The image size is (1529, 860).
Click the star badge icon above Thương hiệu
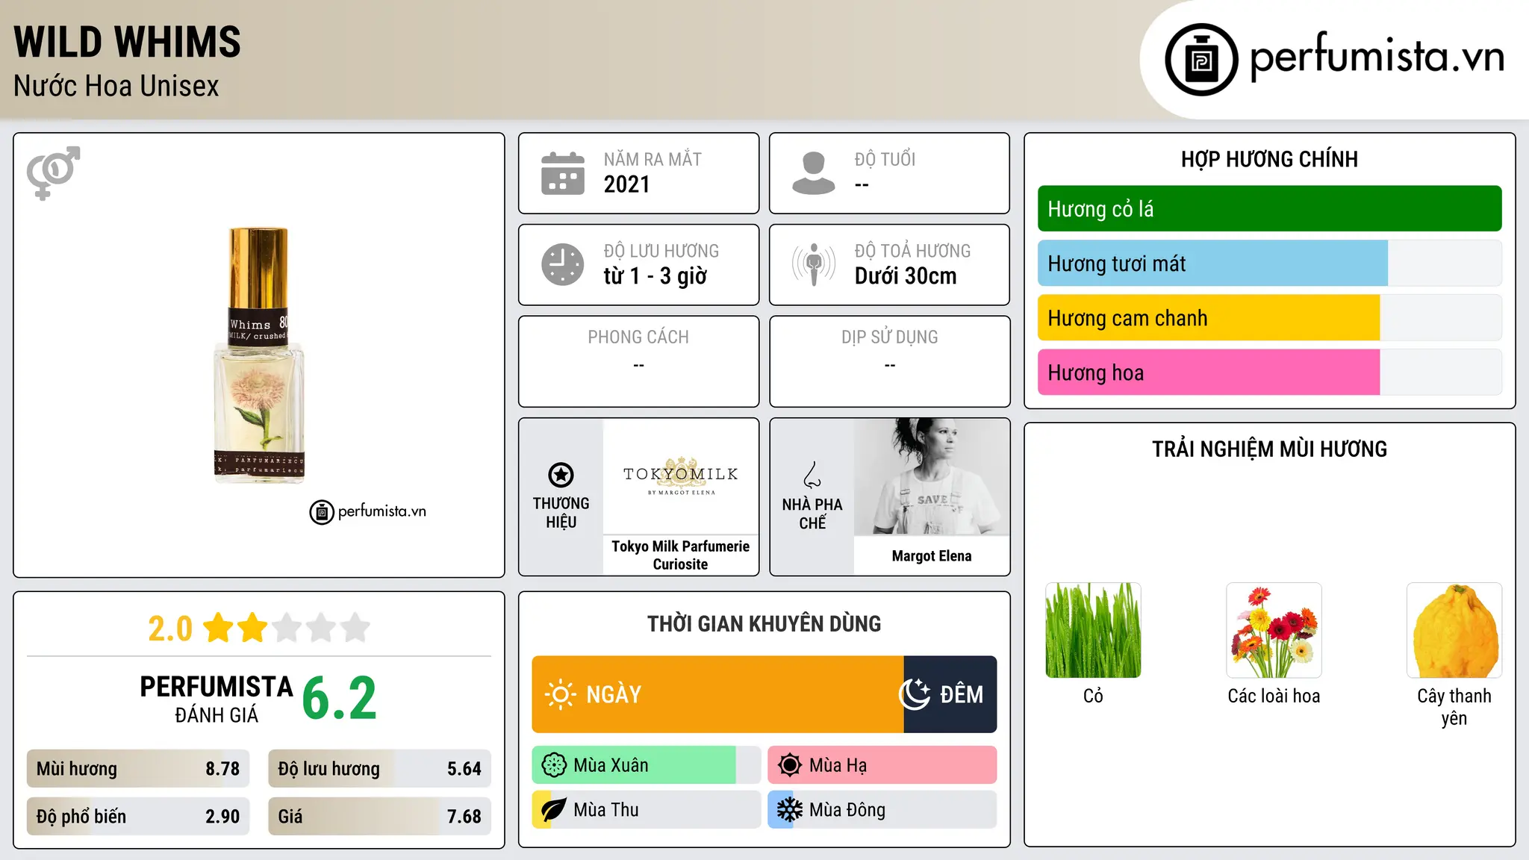click(561, 475)
